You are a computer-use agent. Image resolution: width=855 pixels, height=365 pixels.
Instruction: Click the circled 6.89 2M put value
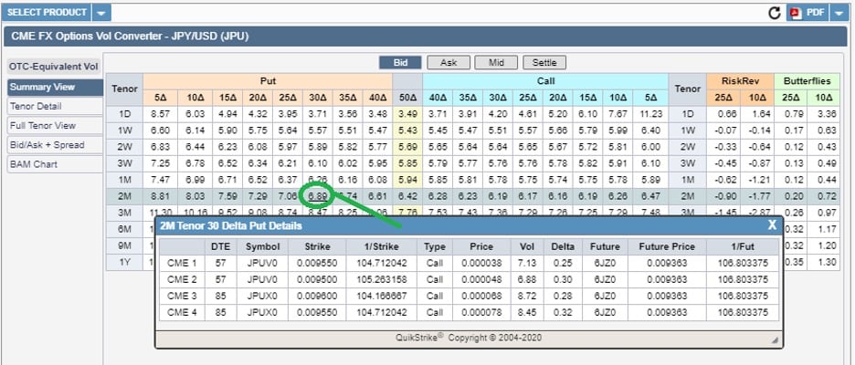coord(318,196)
